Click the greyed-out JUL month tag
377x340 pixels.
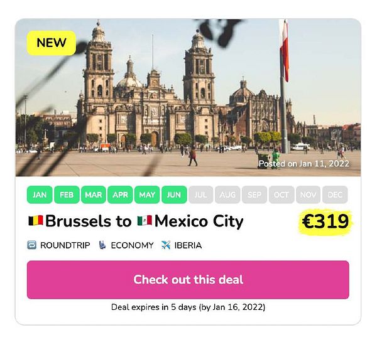coord(201,194)
